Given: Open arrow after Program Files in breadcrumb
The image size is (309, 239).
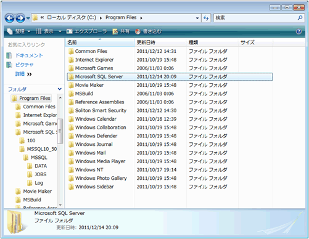Looking at the screenshot, I should [x=141, y=18].
